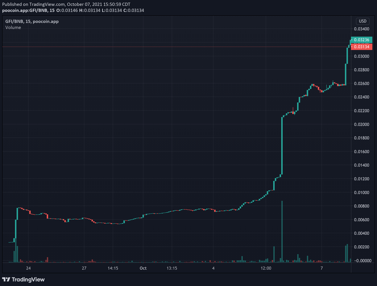Click the 0.03400 price axis label

click(361, 29)
